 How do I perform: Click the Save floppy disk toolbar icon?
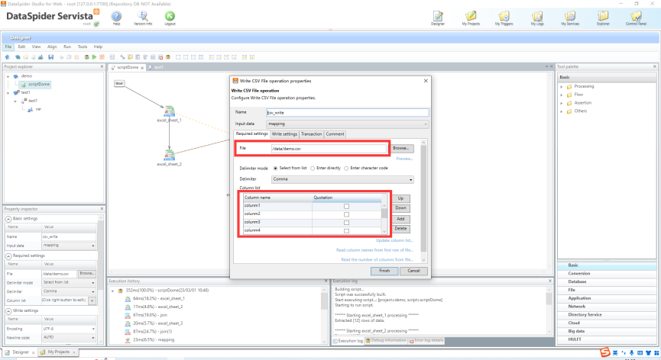51,57
